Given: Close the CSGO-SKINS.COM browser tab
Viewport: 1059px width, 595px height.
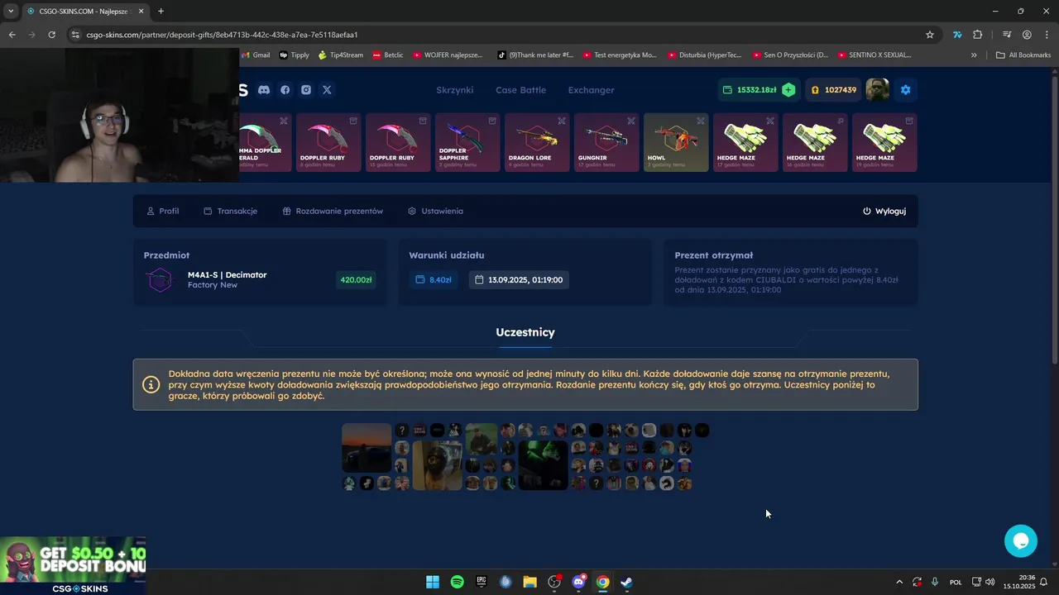Looking at the screenshot, I should pos(141,12).
